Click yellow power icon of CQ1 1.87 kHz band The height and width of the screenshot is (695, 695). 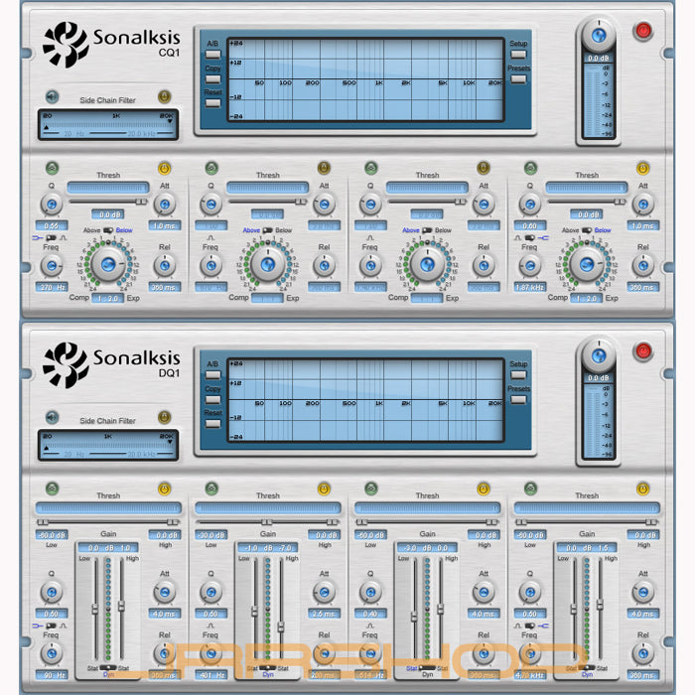pyautogui.click(x=643, y=168)
